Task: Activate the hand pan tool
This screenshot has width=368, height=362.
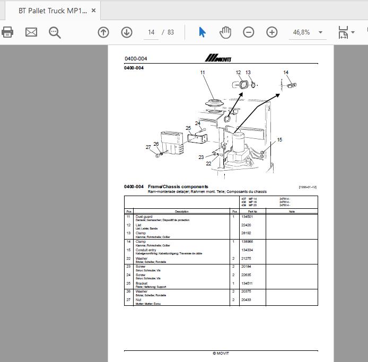Action: (225, 32)
